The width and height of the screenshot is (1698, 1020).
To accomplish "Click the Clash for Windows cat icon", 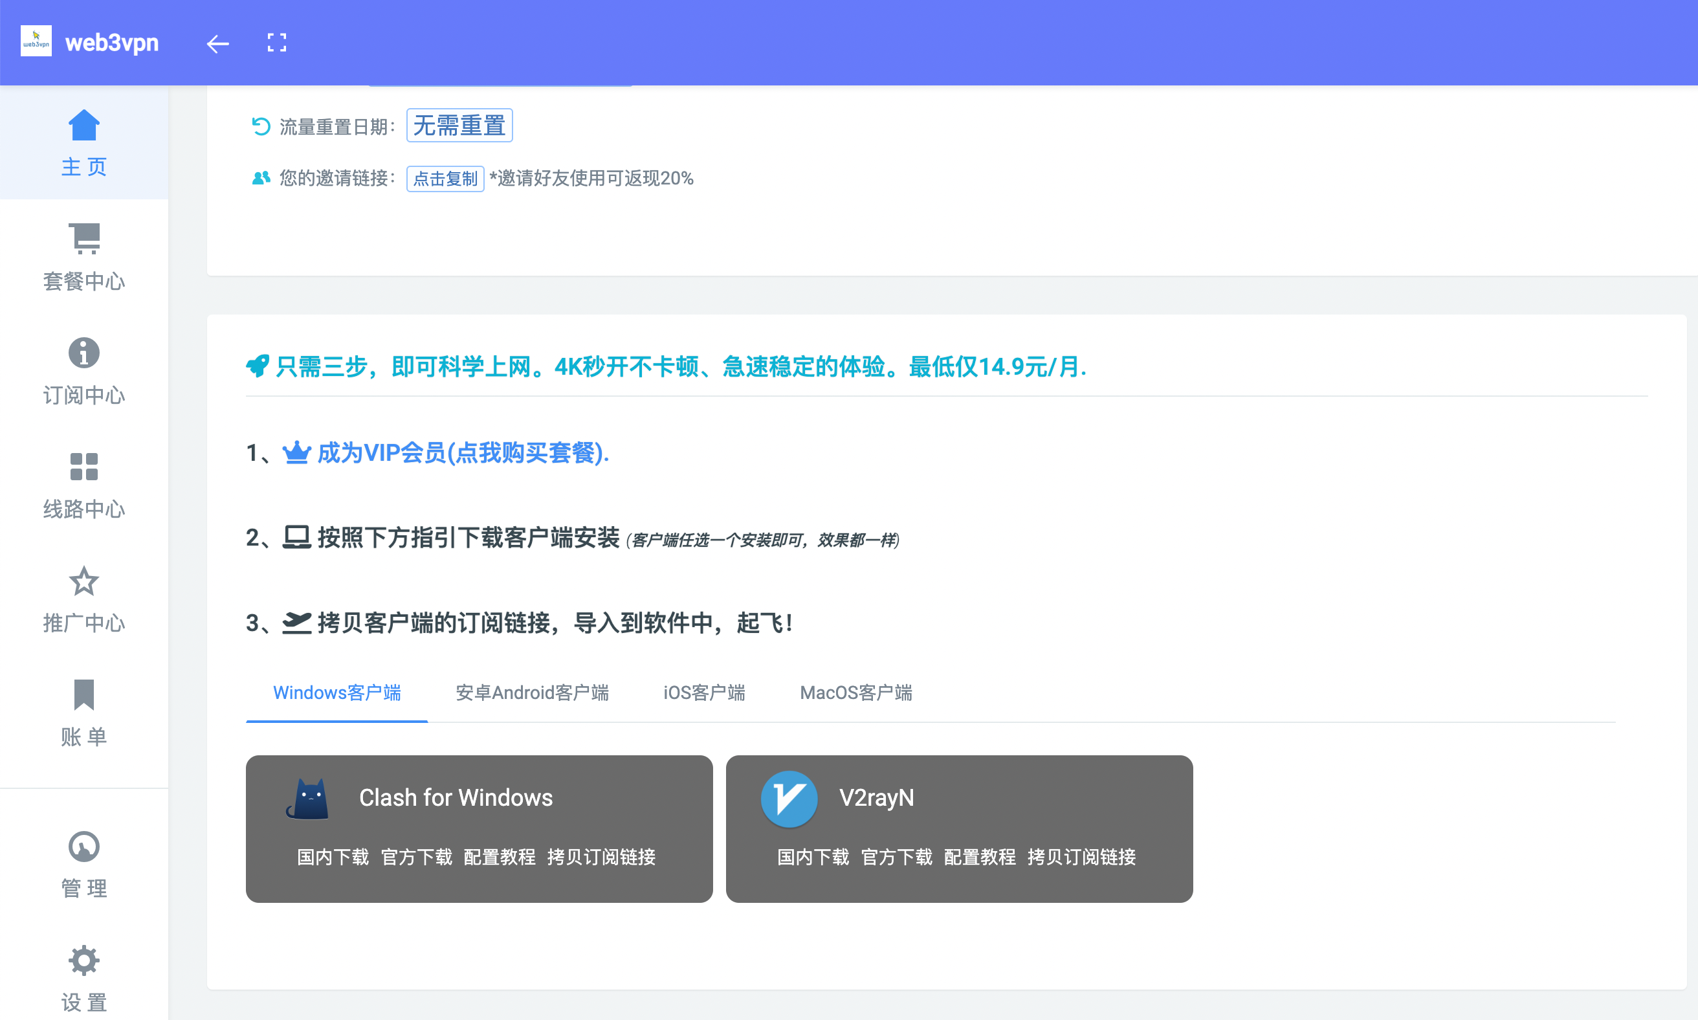I will click(307, 799).
